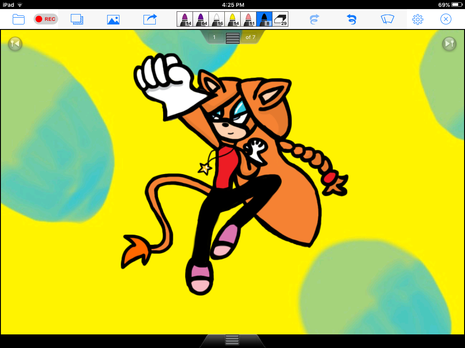465x348 pixels.
Task: Insert a picture using the image icon
Action: [113, 19]
